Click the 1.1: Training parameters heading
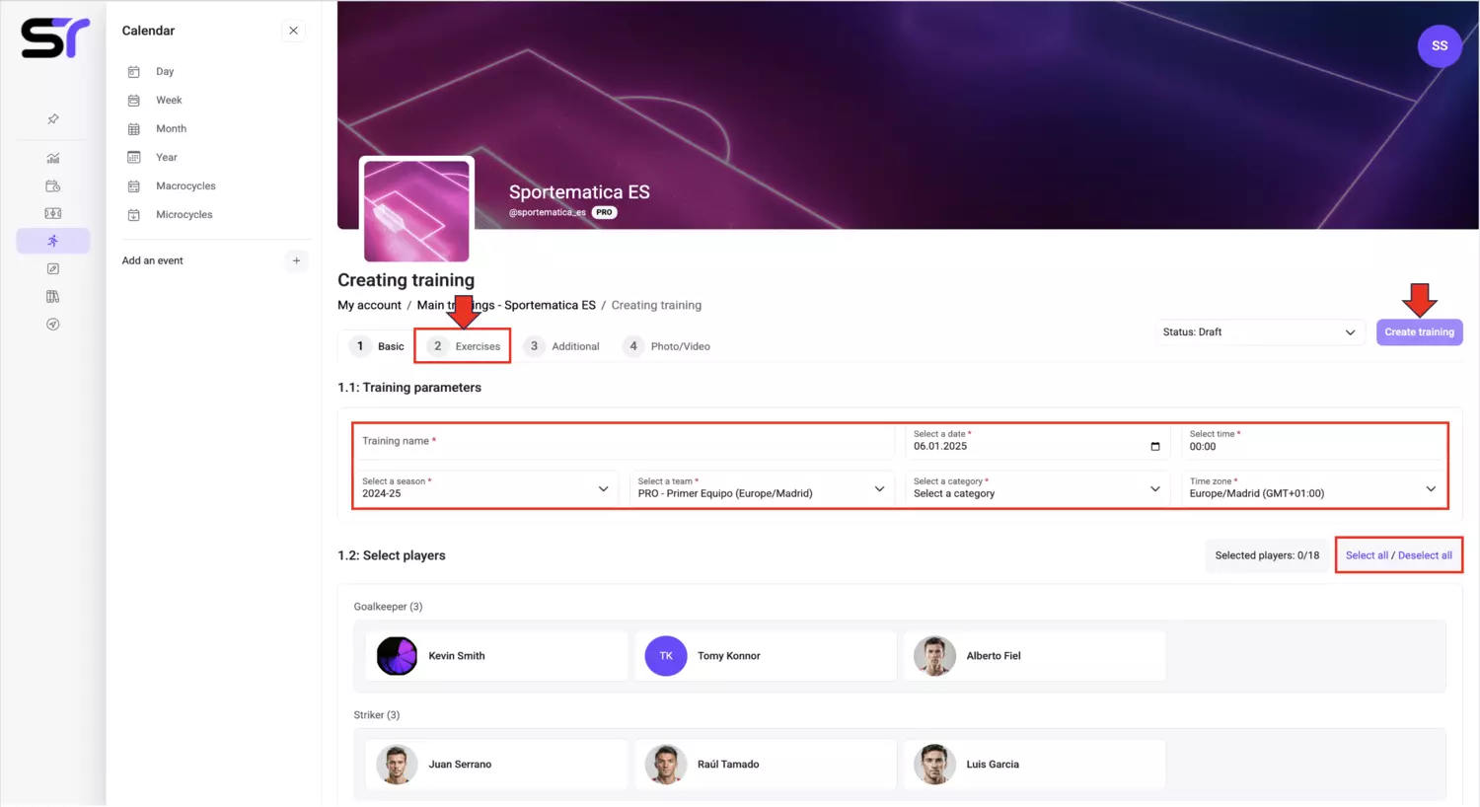The image size is (1480, 807). tap(409, 388)
